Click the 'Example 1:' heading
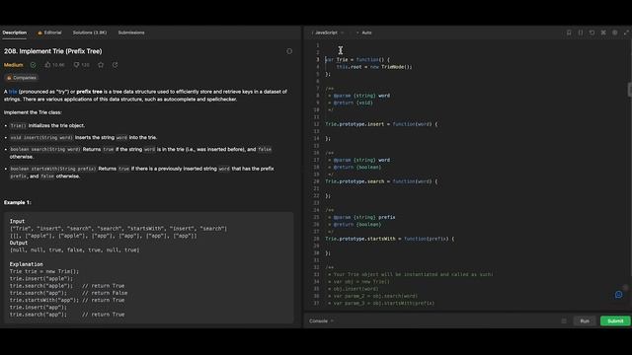The width and height of the screenshot is (632, 355). [x=18, y=202]
